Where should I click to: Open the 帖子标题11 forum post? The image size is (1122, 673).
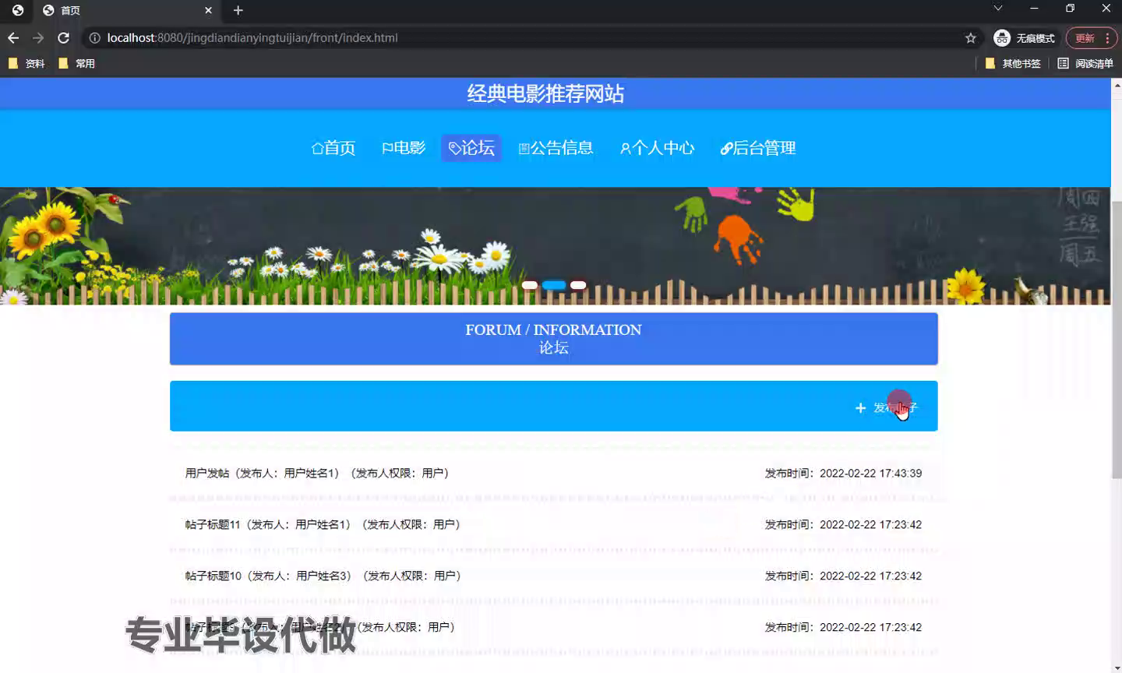[553, 524]
